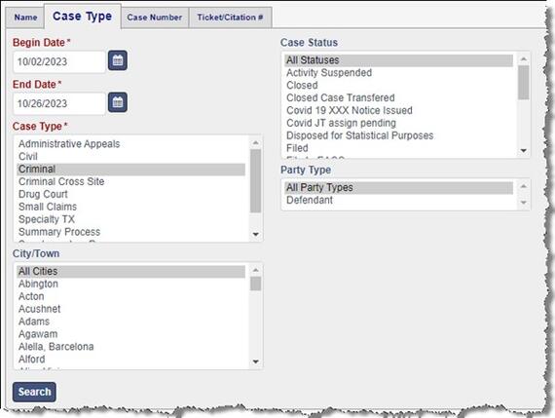Click Case Status list scroll-down arrow
The height and width of the screenshot is (418, 555).
(x=524, y=151)
